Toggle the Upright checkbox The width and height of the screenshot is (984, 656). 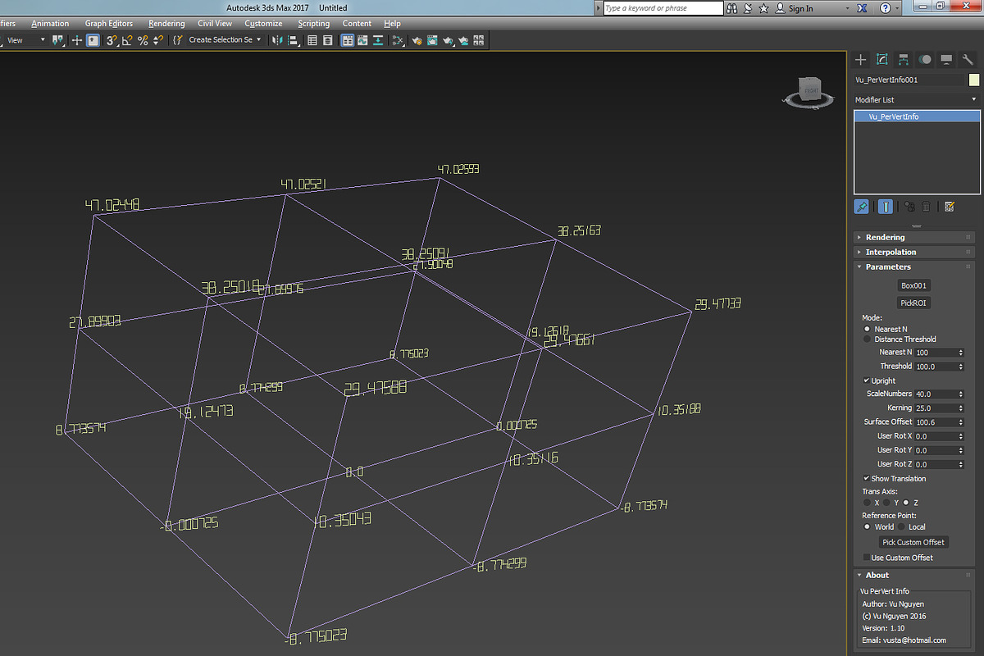point(867,380)
